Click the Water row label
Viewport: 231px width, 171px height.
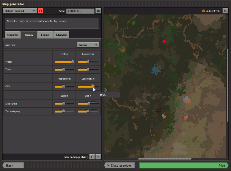[9, 62]
